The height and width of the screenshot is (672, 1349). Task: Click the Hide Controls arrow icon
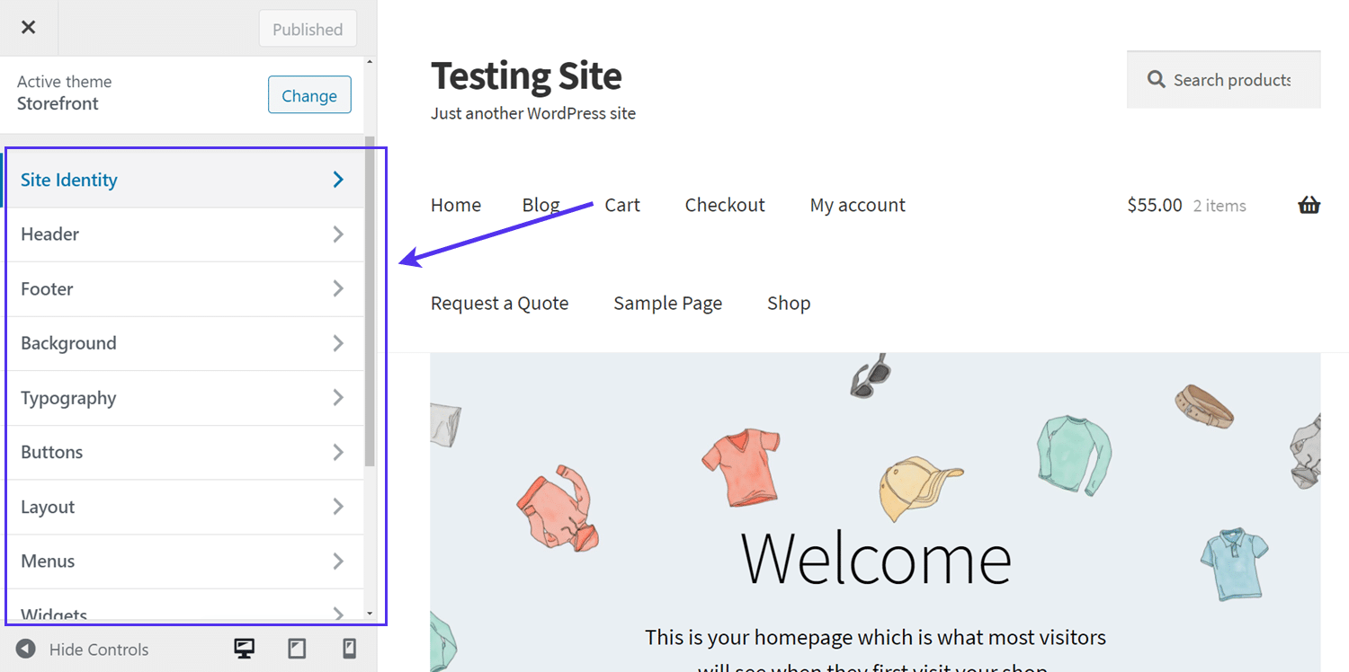(x=26, y=649)
